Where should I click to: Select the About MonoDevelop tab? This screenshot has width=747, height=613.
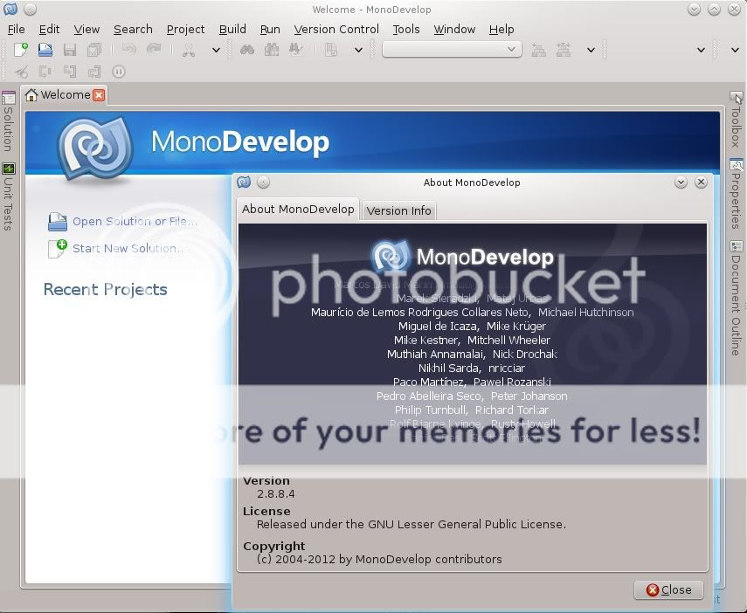pos(298,209)
